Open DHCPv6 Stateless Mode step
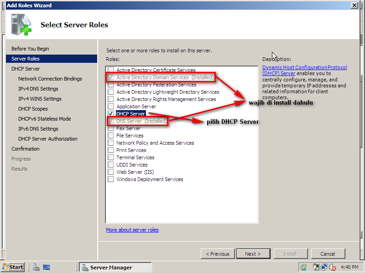Viewport: 365px width, 273px height. (44, 119)
